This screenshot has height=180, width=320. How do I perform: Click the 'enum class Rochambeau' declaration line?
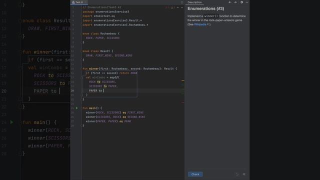click(101, 33)
